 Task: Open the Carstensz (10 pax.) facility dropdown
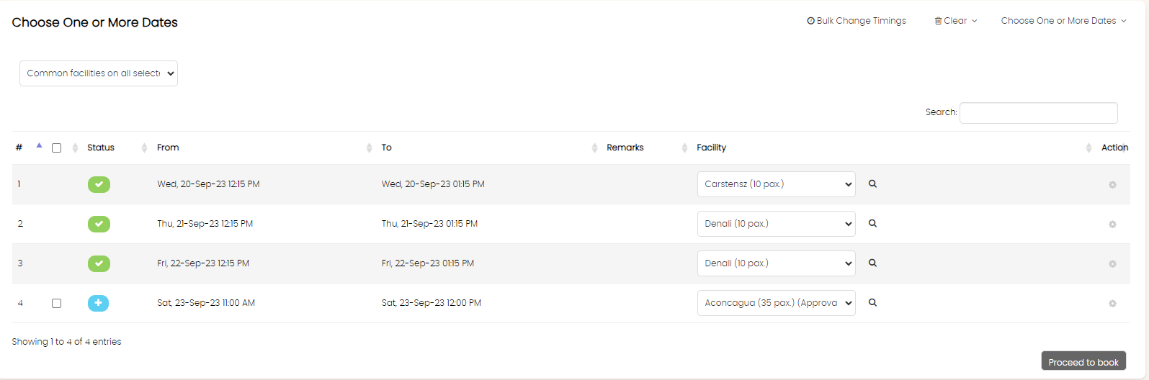coord(776,184)
